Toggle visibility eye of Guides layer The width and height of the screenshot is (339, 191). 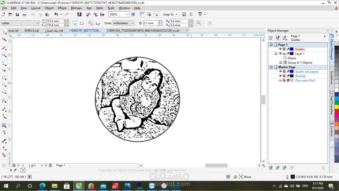280,49
